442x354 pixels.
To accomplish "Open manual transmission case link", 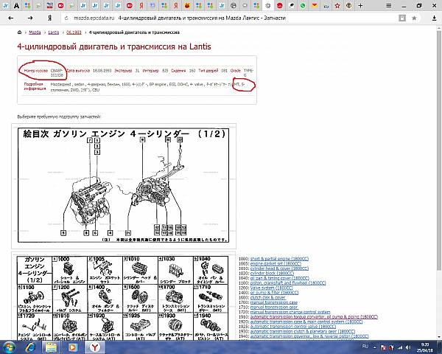I will pos(274,302).
